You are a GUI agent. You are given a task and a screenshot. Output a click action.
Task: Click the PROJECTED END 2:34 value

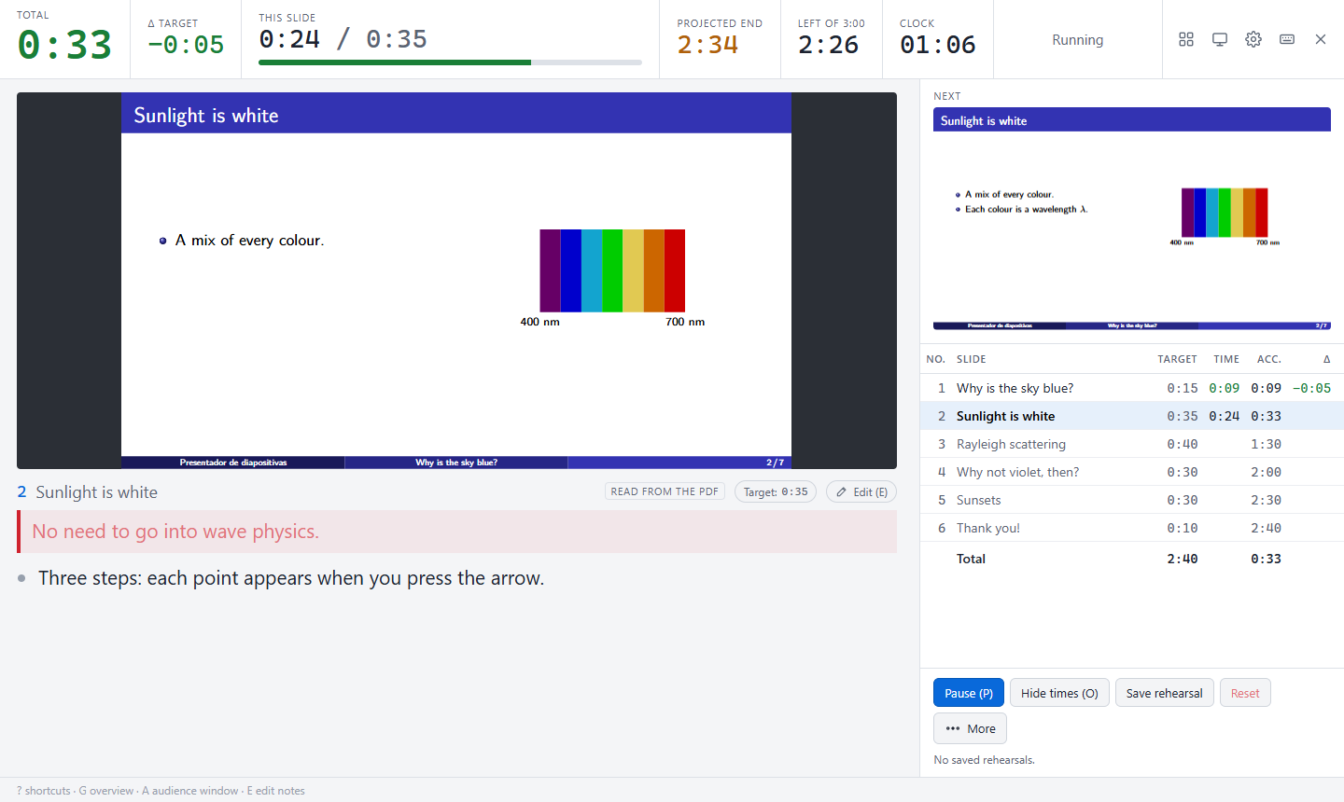707,45
